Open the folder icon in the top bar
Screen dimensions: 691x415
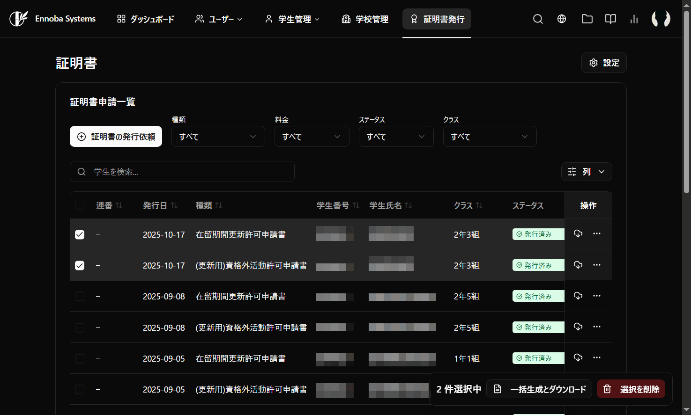[587, 19]
